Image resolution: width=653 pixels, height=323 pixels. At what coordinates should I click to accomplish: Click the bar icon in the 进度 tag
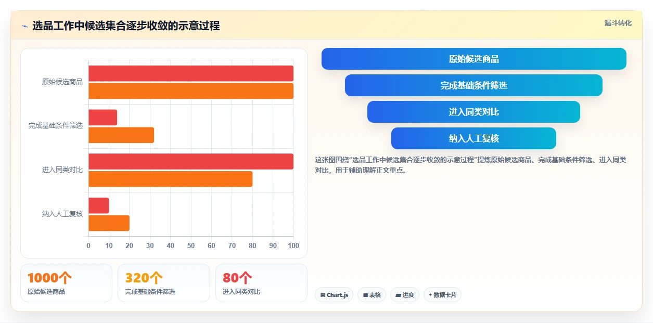(x=398, y=295)
